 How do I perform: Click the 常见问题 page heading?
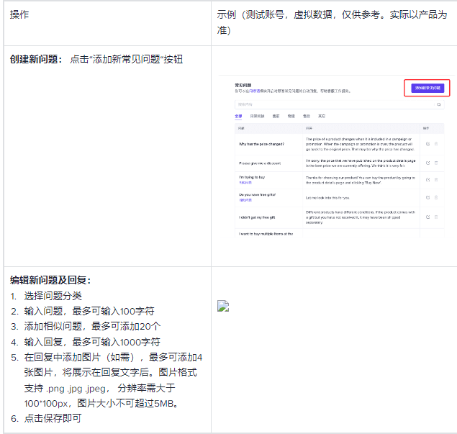pos(243,85)
